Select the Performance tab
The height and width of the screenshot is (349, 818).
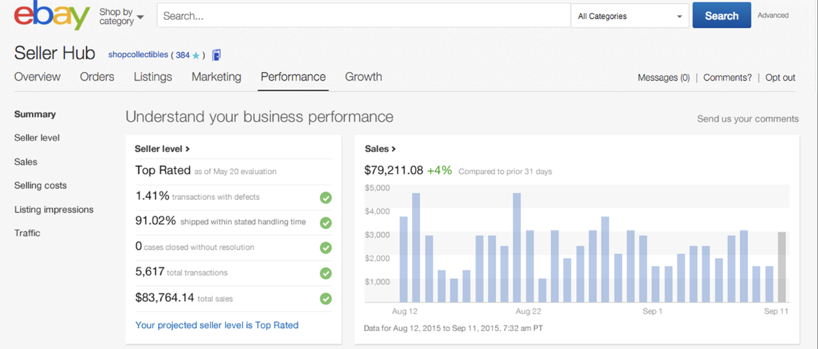(293, 77)
